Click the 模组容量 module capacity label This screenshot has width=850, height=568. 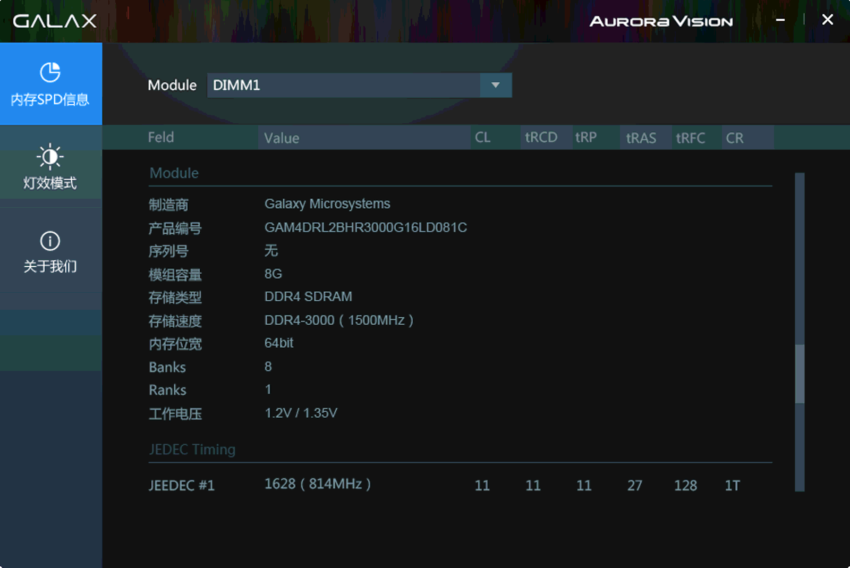coord(175,275)
